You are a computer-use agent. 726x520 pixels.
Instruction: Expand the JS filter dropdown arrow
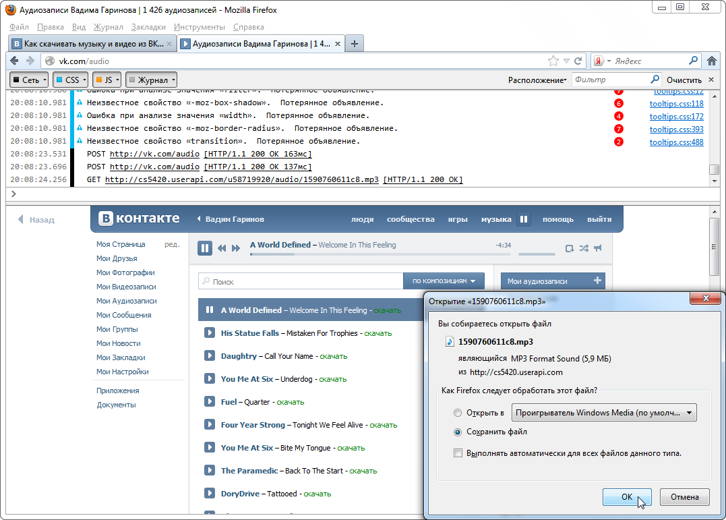[x=117, y=80]
